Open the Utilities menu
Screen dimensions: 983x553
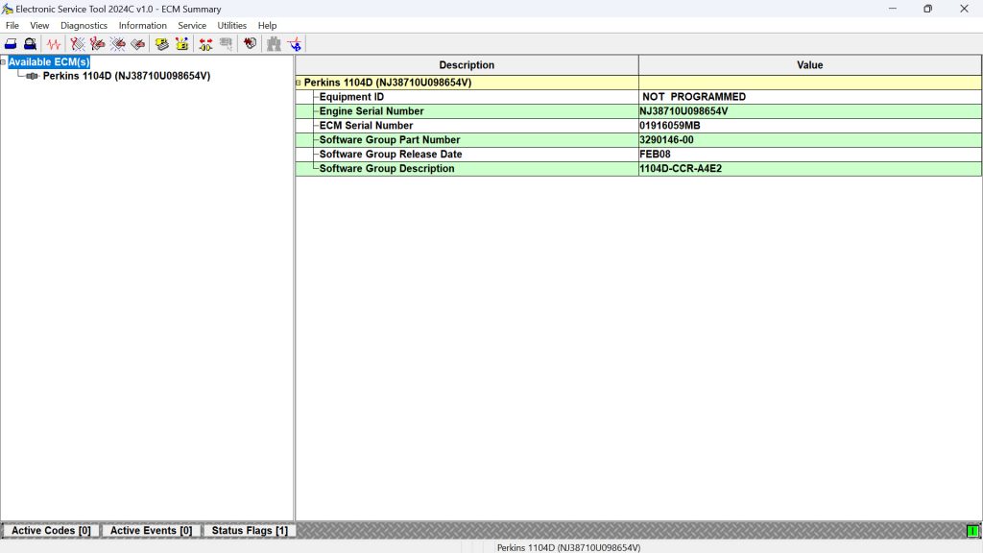(231, 25)
